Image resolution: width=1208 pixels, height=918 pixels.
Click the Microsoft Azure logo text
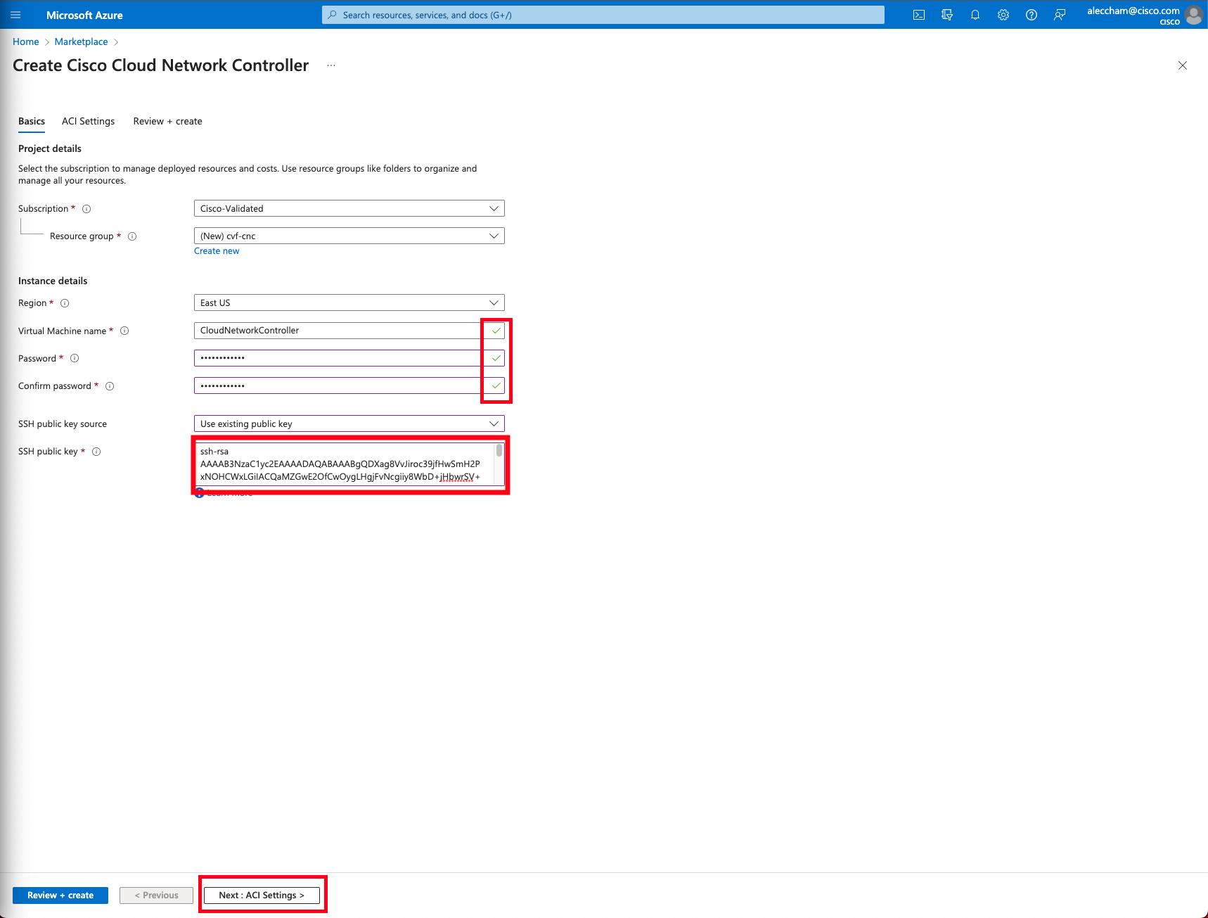click(84, 15)
